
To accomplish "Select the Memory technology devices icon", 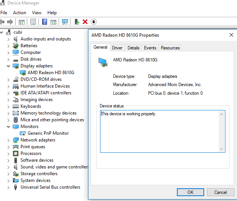I will click(x=16, y=113).
